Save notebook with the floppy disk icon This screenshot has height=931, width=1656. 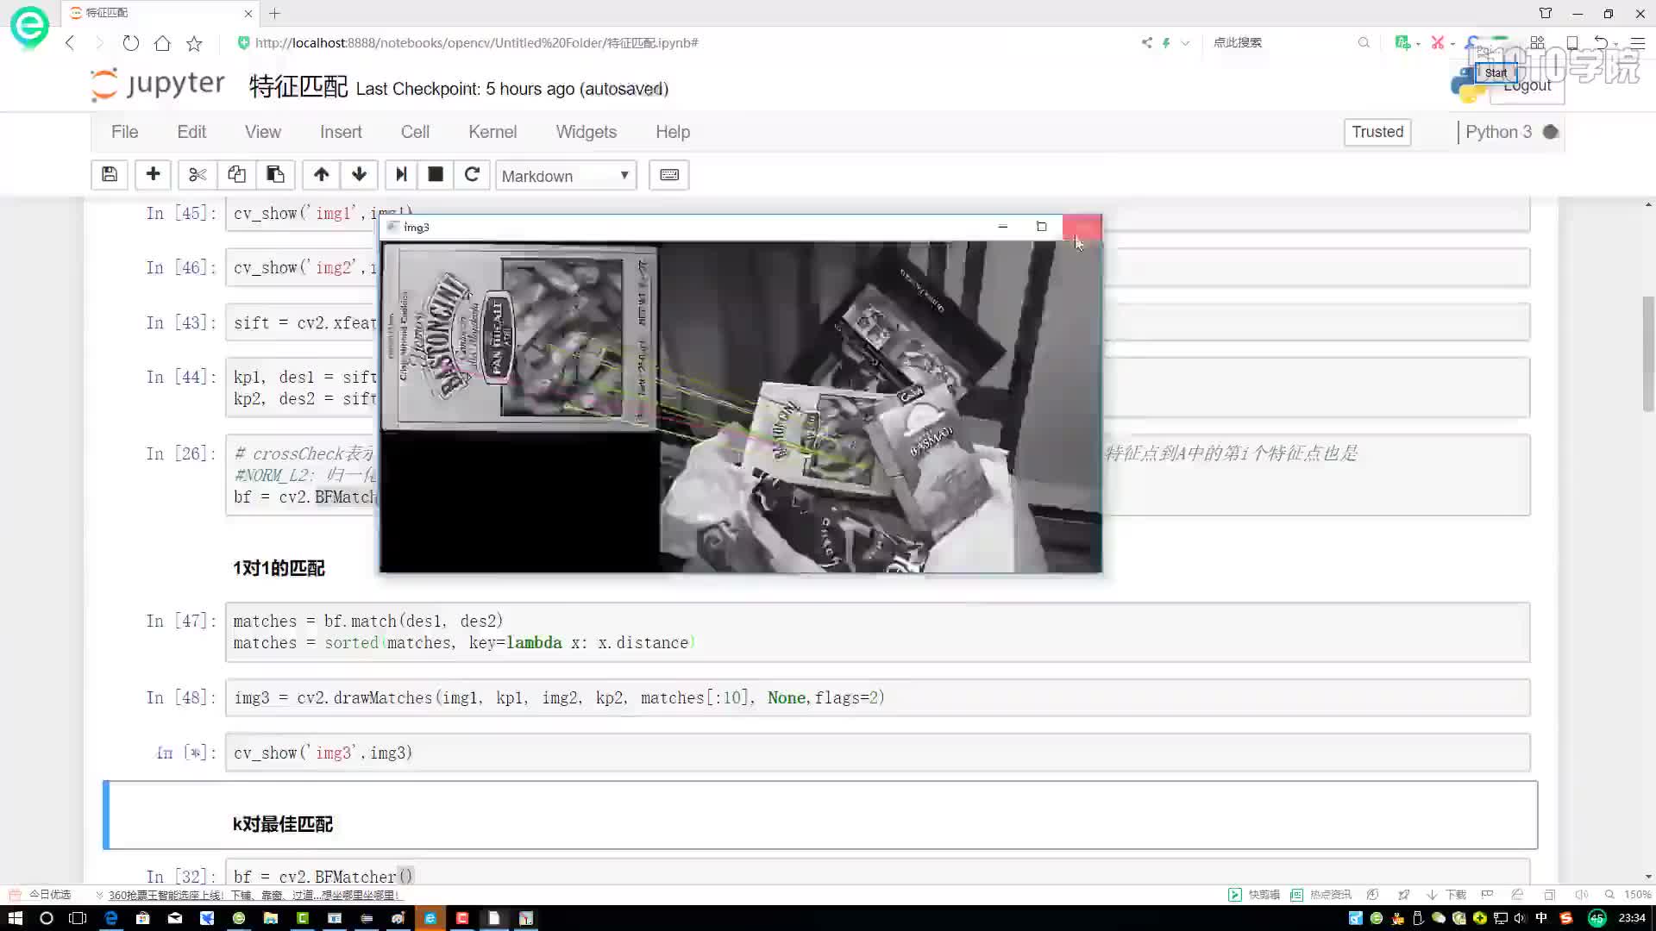[110, 175]
